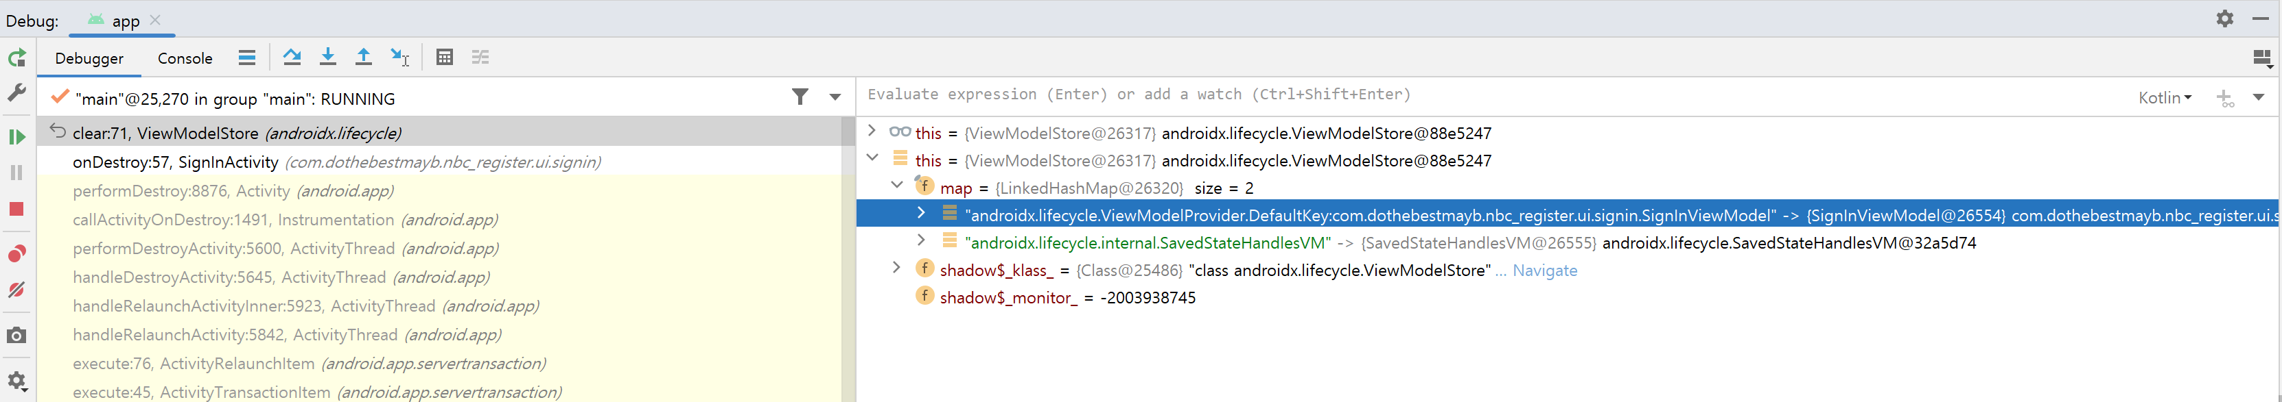Viewport: 2282px width, 402px height.
Task: Click the threads/frames layout lines icon
Action: click(247, 58)
